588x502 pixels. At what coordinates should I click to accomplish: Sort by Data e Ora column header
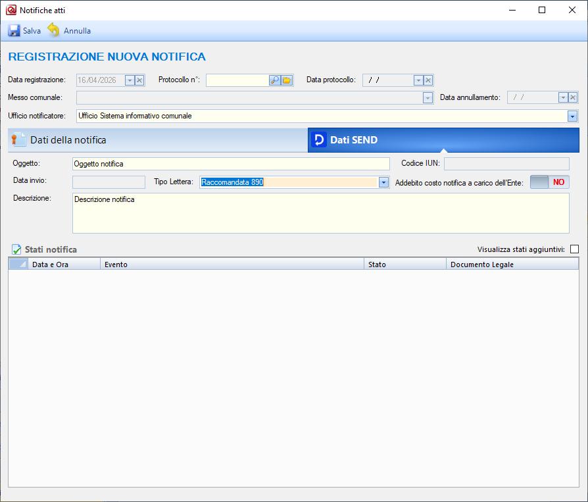pyautogui.click(x=64, y=264)
